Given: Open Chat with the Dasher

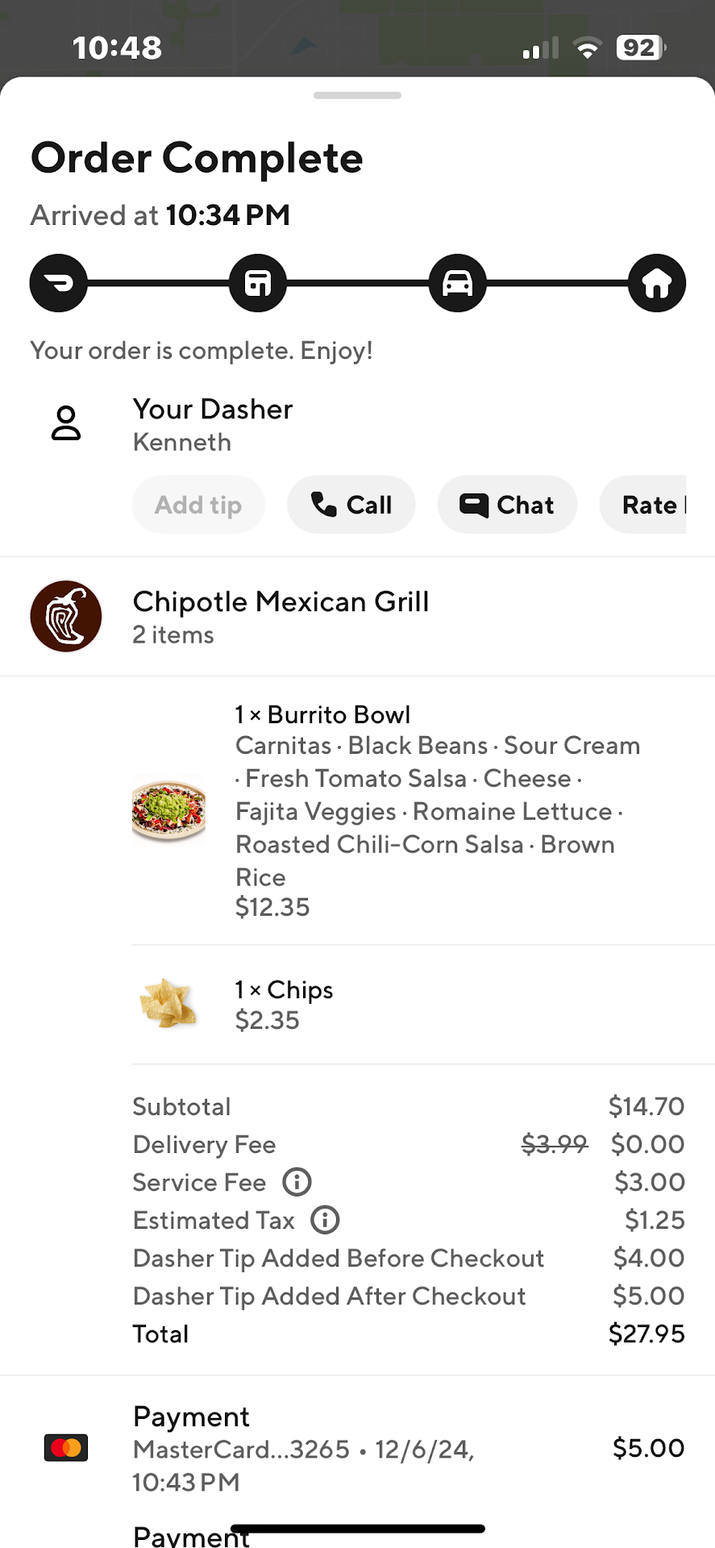Looking at the screenshot, I should 507,505.
